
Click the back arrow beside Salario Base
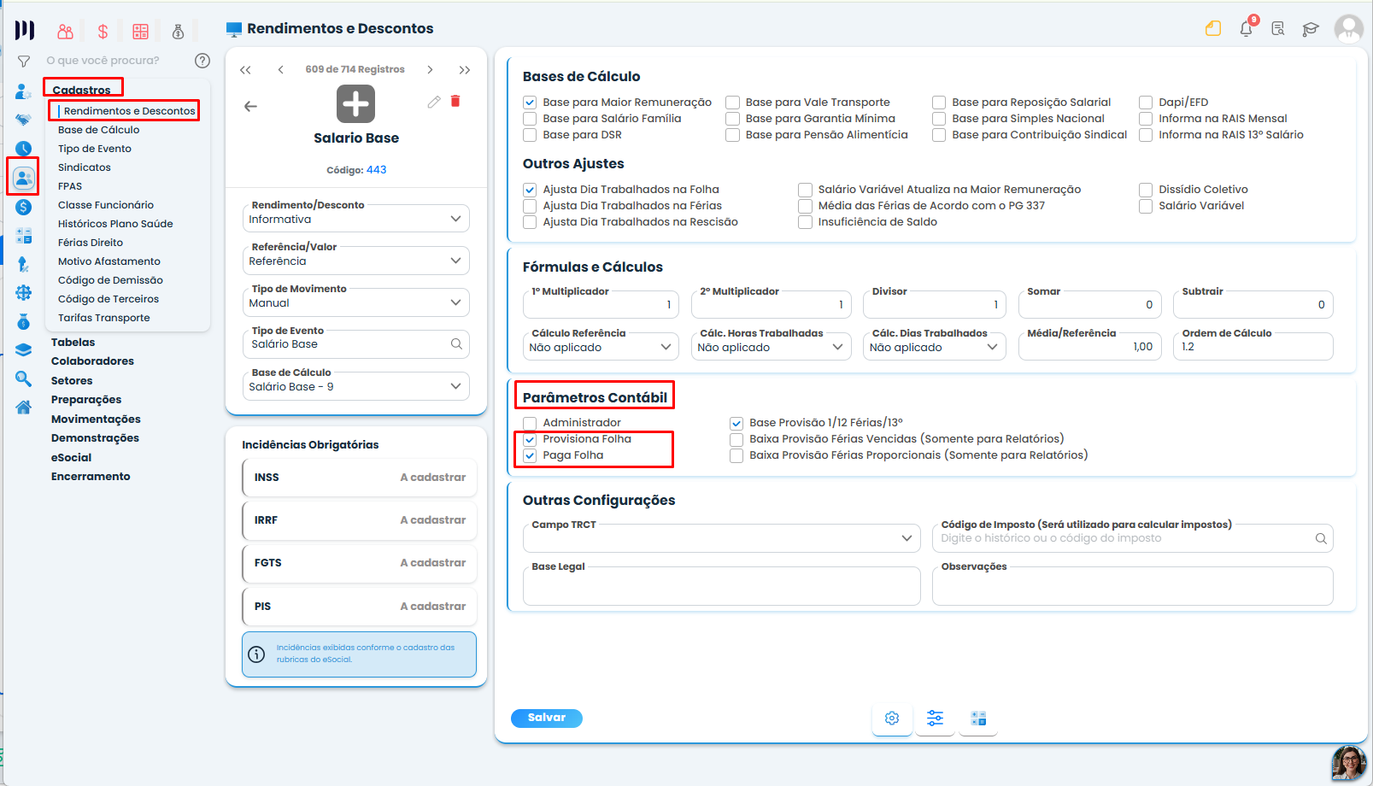click(x=250, y=107)
